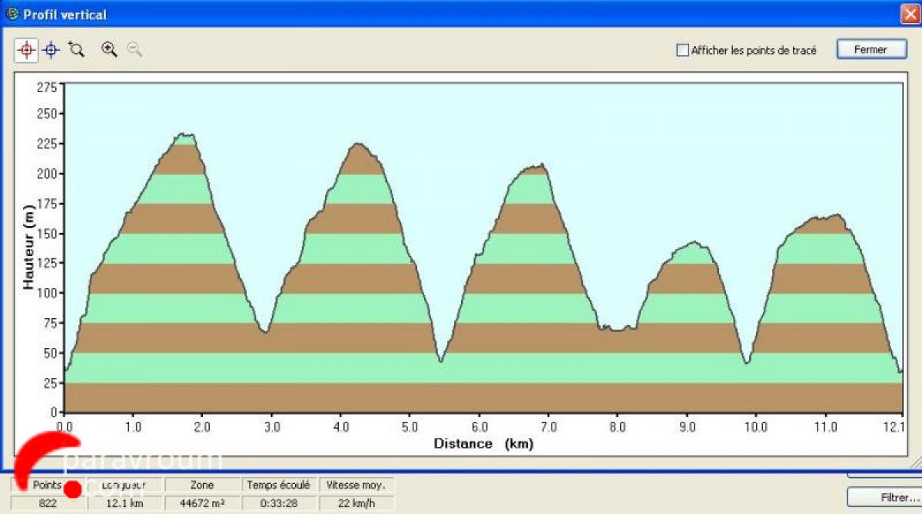Activate the zoom-to-selection magnifier tool

coord(75,50)
